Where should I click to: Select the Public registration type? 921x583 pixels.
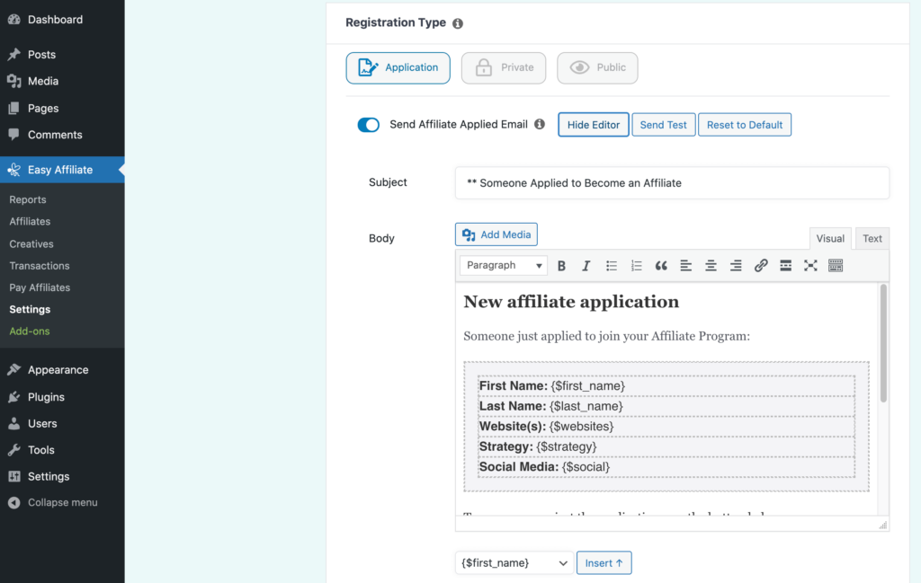click(x=597, y=67)
